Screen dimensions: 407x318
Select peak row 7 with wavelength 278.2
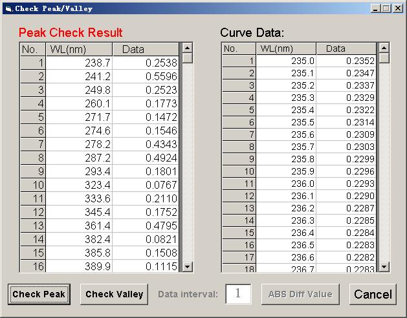[98, 145]
